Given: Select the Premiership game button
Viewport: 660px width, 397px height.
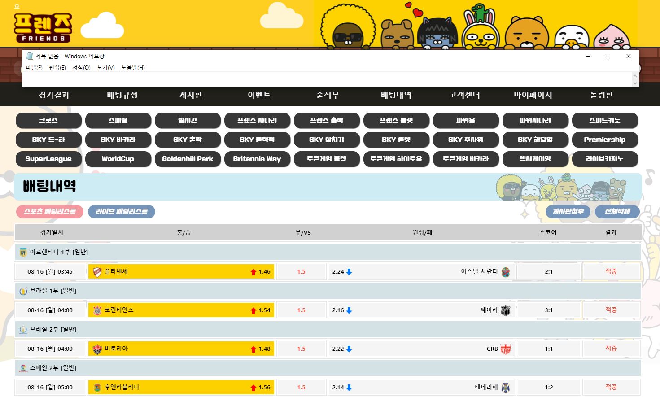Looking at the screenshot, I should (604, 140).
